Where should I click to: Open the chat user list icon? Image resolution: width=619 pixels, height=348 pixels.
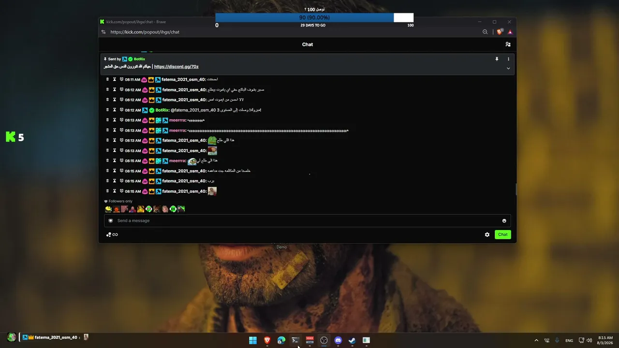pyautogui.click(x=508, y=44)
